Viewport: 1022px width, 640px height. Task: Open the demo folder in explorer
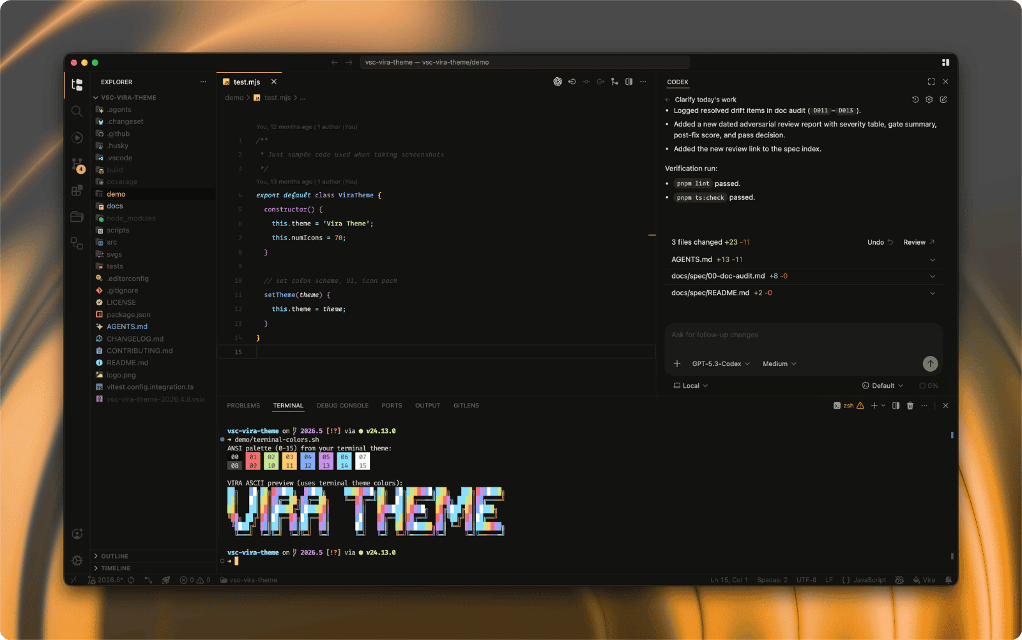pyautogui.click(x=153, y=194)
